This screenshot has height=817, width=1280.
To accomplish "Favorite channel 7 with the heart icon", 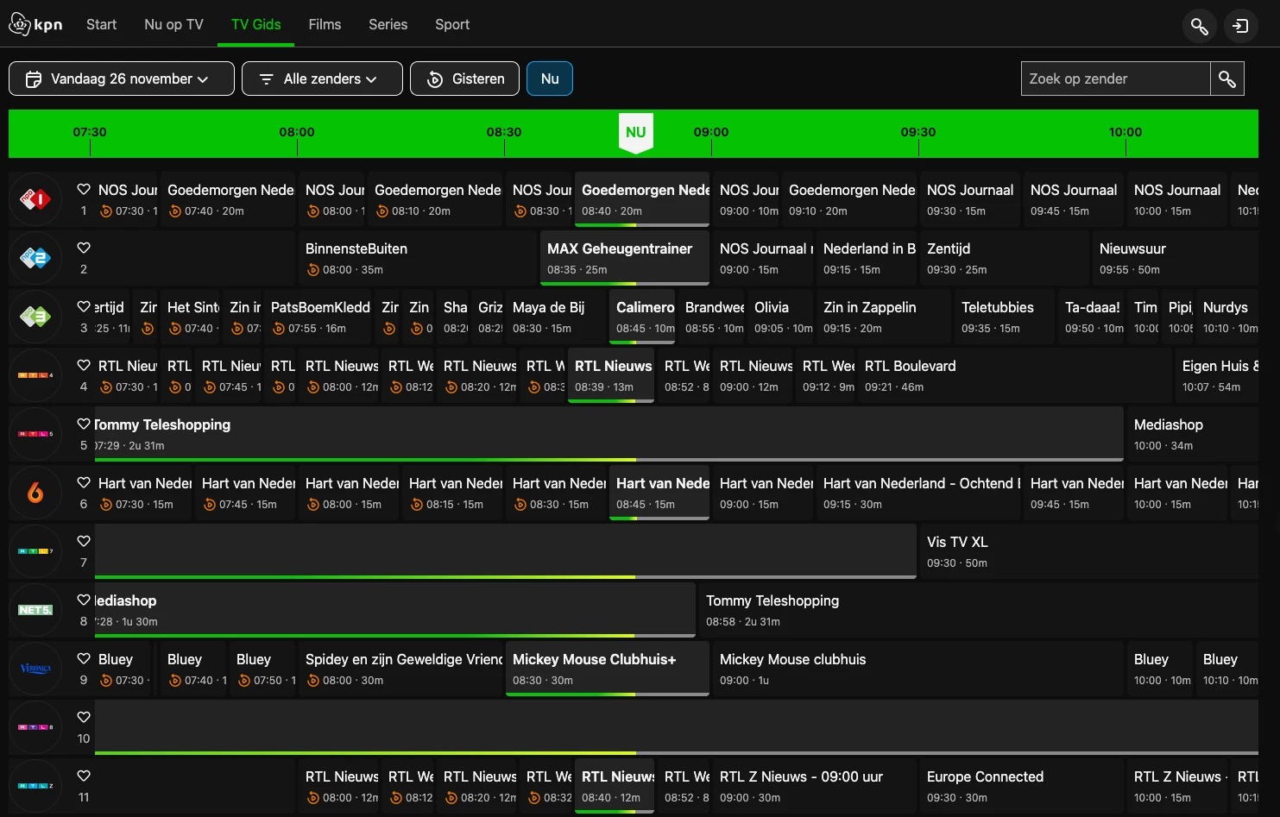I will [84, 541].
